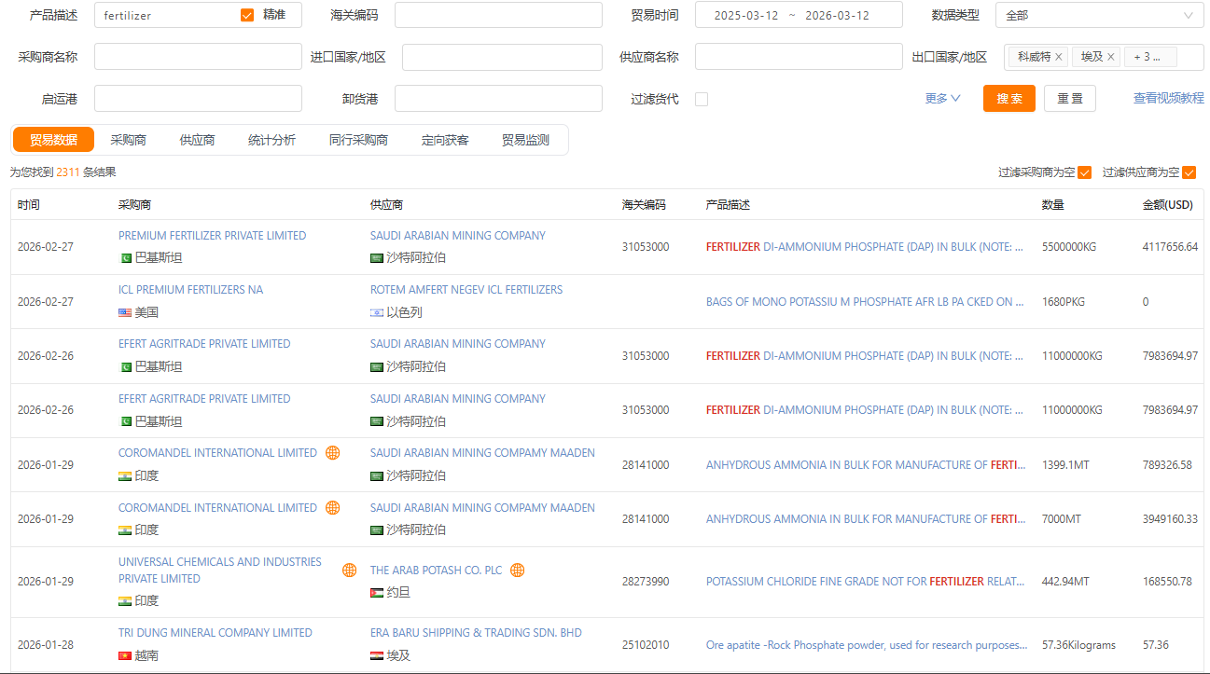Remove the 科威特 export country tag
Image resolution: width=1210 pixels, height=674 pixels.
[x=1058, y=57]
